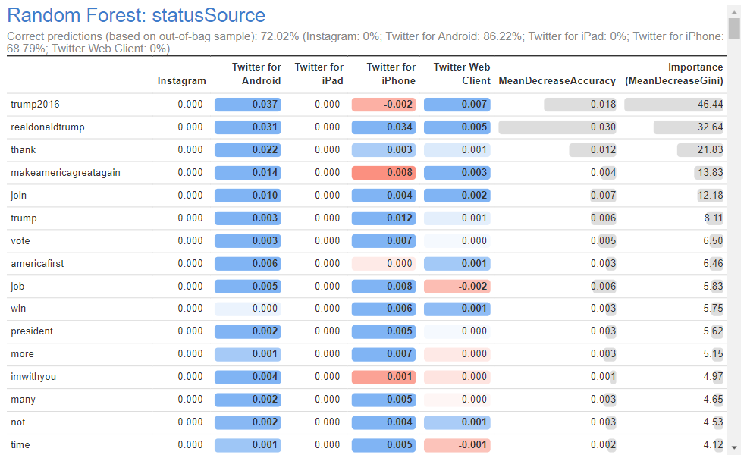Click the 0.034 iPhone cell for realdonaldtrump
This screenshot has height=461, width=747.
pos(384,127)
